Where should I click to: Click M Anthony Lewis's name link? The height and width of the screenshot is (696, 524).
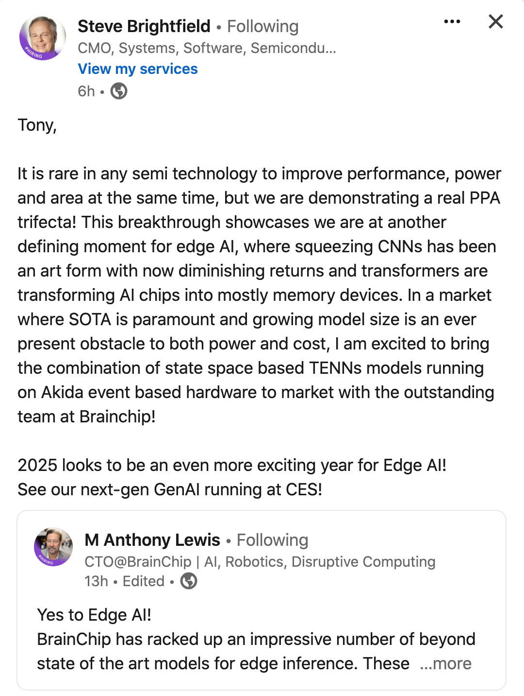point(152,540)
